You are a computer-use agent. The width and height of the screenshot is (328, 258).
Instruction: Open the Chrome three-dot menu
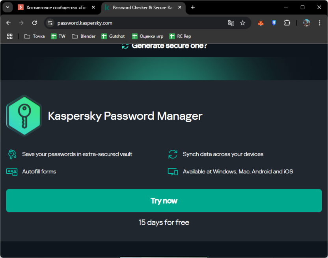[x=320, y=23]
